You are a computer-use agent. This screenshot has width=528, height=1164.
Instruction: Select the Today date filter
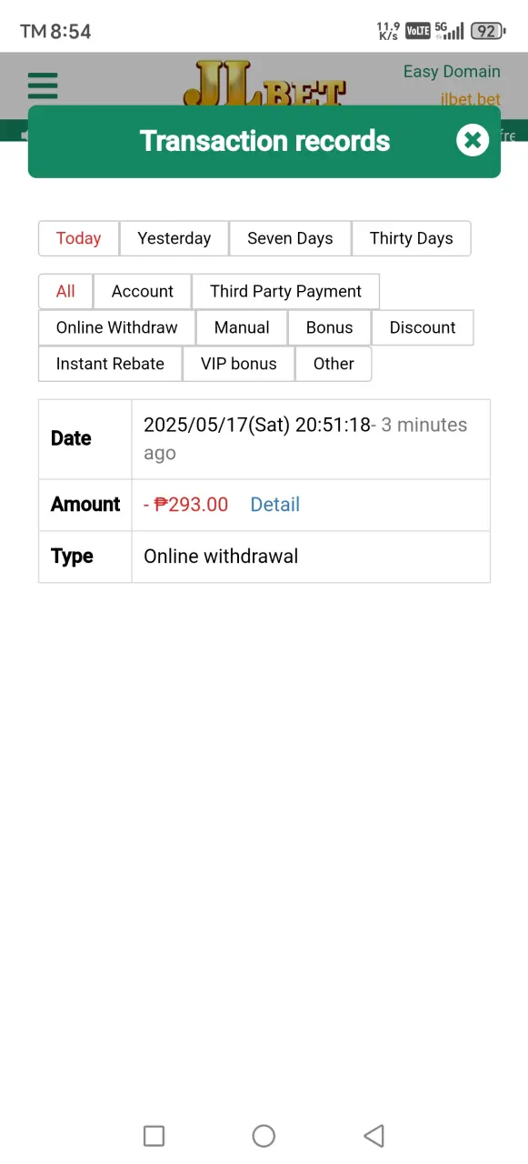click(x=78, y=238)
